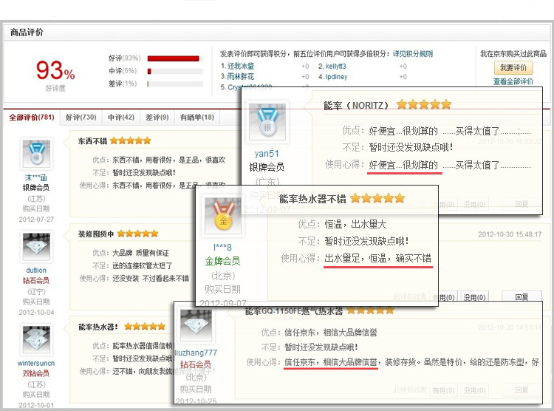Click 没用(0) on the liuzhang777 review
This screenshot has height=411, width=554.
tap(474, 390)
